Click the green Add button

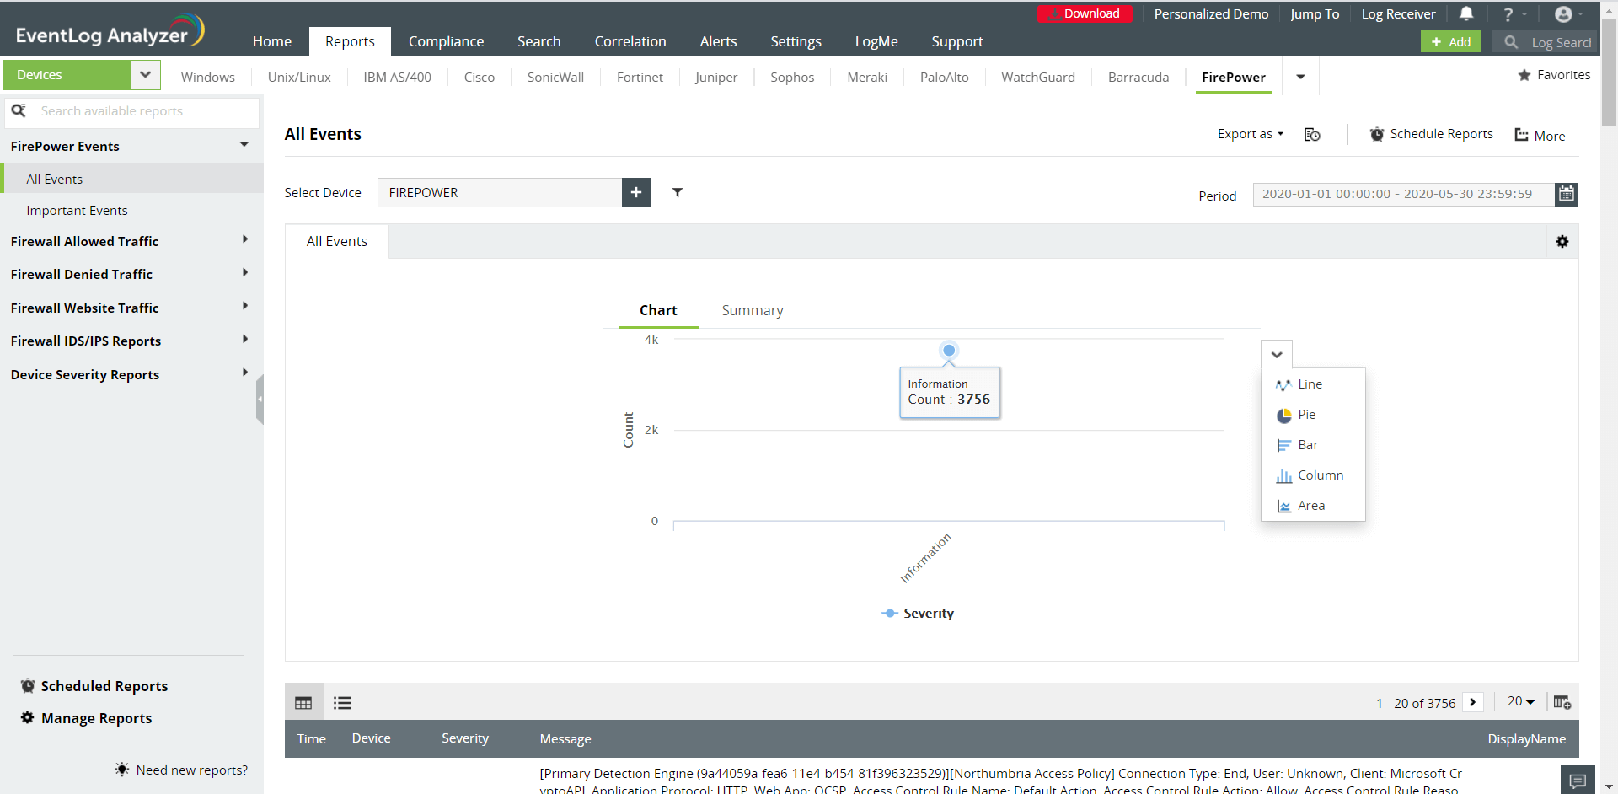click(x=1451, y=41)
